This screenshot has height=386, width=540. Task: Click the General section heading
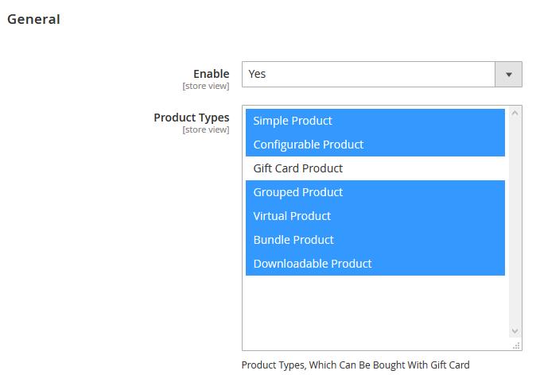[x=33, y=19]
